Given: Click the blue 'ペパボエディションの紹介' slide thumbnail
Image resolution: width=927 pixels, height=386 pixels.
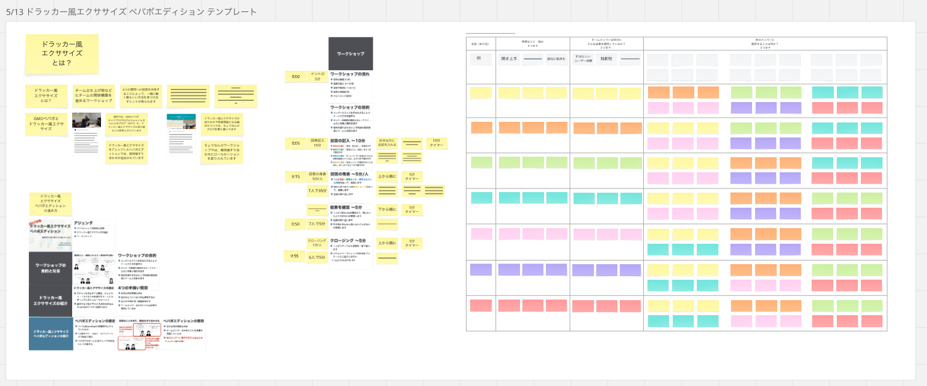Looking at the screenshot, I should pos(50,334).
